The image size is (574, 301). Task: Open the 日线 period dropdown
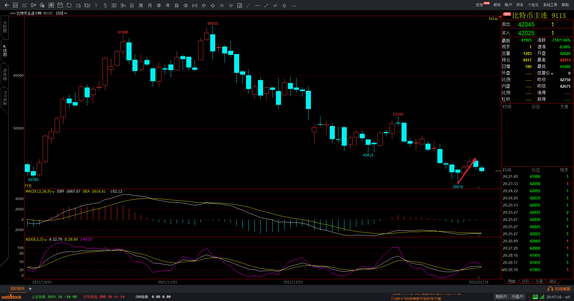point(62,13)
